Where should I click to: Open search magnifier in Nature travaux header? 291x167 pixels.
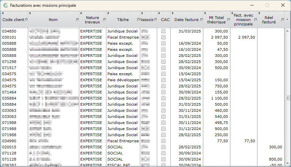[x=104, y=20]
